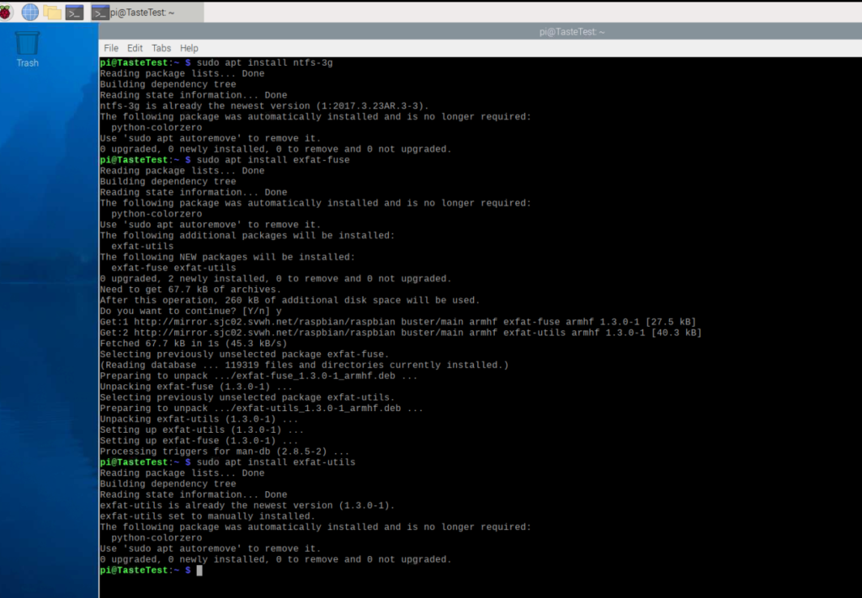Open the Tabs menu in the terminal

tap(161, 48)
